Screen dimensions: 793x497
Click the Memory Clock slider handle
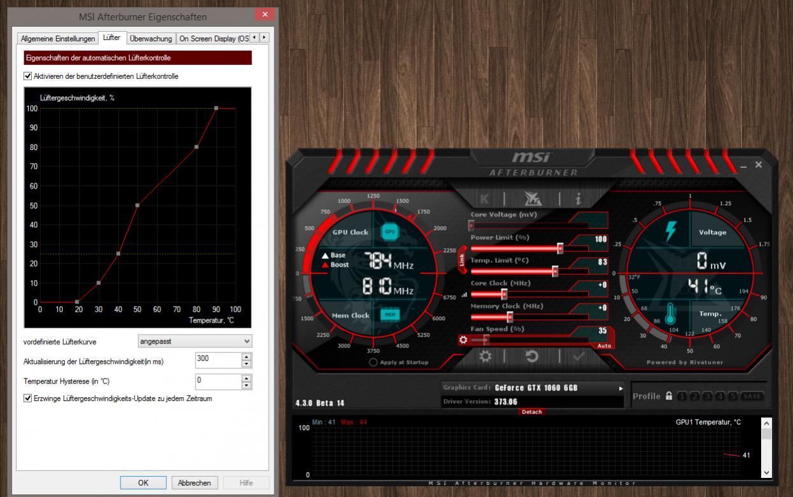point(510,317)
